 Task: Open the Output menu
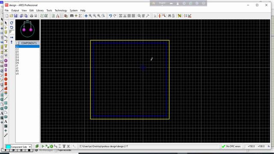[x=15, y=10]
